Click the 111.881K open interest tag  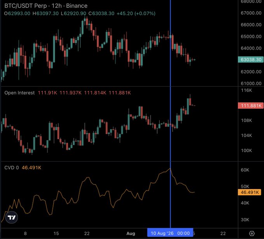pyautogui.click(x=251, y=106)
